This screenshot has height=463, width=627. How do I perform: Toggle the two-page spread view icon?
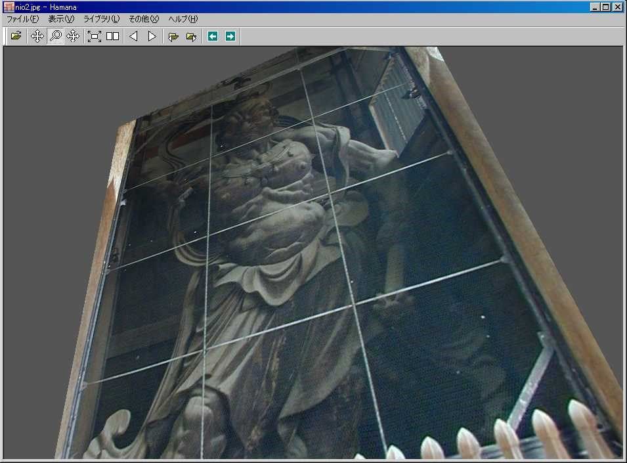coord(112,36)
